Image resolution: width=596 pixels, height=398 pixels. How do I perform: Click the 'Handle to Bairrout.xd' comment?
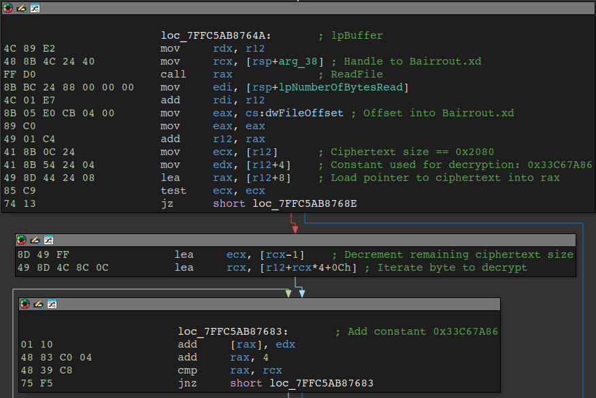(x=406, y=62)
